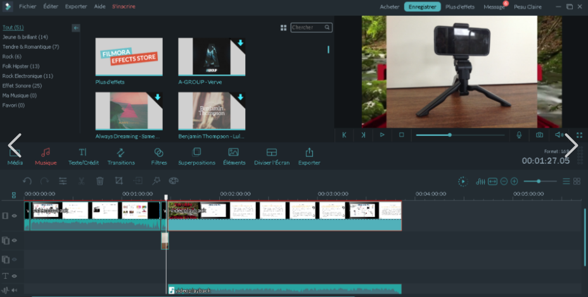Collapse the music category sidebar arrow

click(x=76, y=28)
